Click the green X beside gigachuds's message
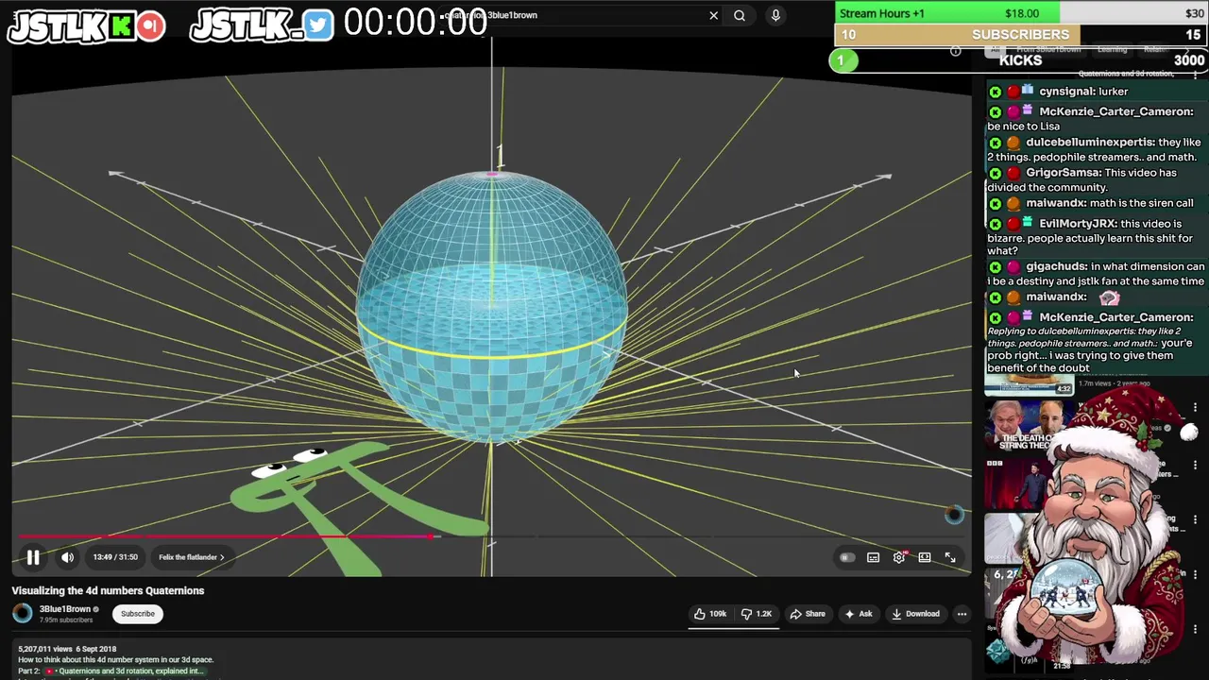The width and height of the screenshot is (1209, 680). pyautogui.click(x=995, y=266)
